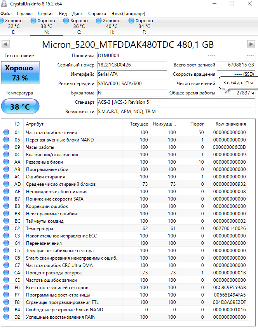The image size is (258, 328).
Task: Select row Smart-сканирования неисправимых ошиб...
Action: click(125, 258)
